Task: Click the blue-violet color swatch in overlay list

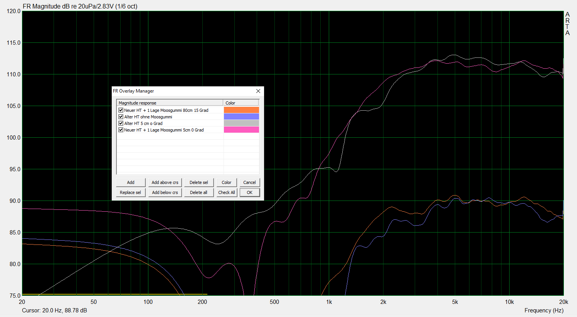Action: pos(241,117)
